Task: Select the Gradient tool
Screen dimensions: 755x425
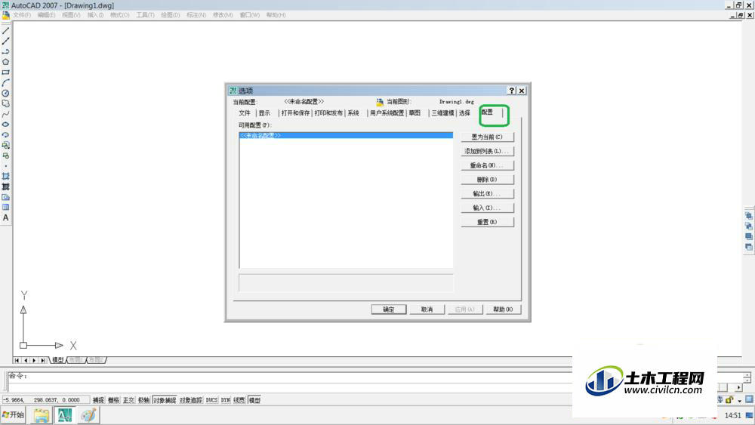Action: (x=6, y=186)
